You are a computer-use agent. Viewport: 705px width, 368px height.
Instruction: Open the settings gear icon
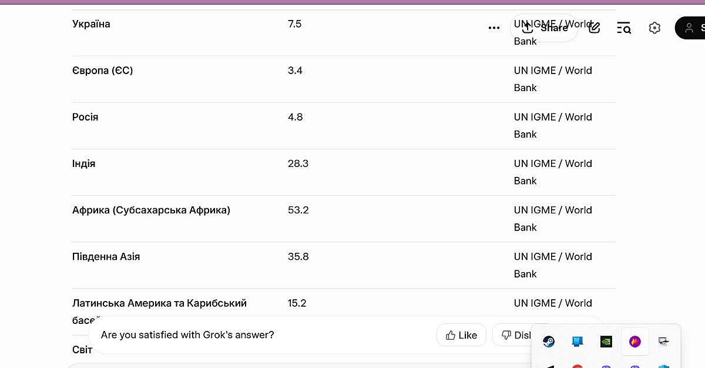tap(654, 28)
